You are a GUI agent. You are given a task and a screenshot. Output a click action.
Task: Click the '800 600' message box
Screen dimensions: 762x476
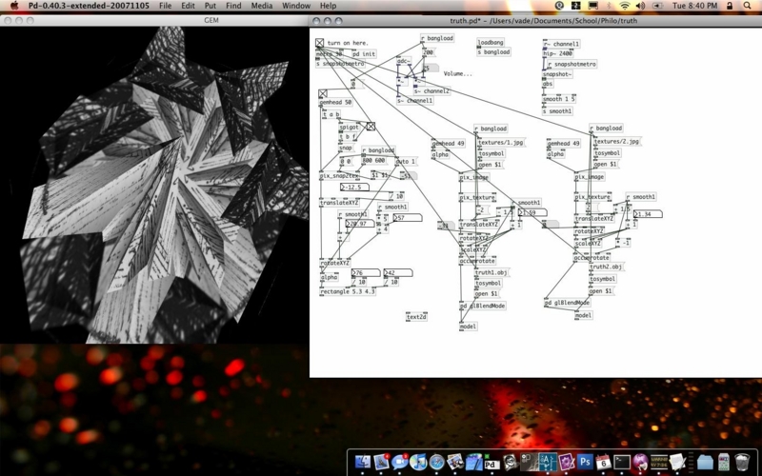(x=373, y=160)
